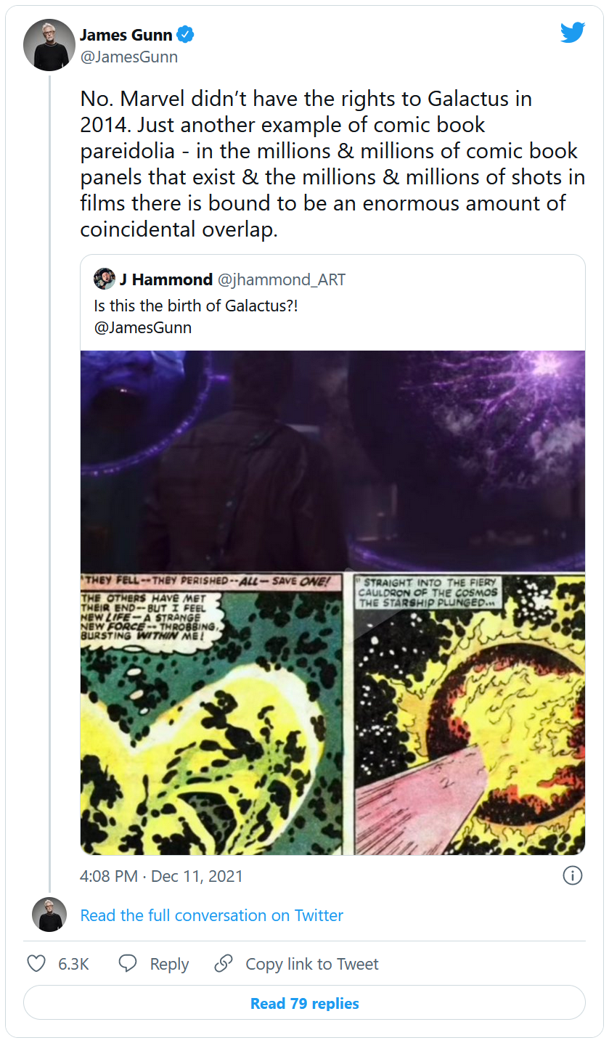Like the tweet with heart icon

[36, 964]
